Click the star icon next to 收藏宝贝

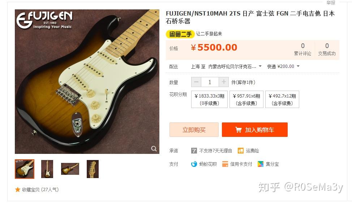pos(18,190)
